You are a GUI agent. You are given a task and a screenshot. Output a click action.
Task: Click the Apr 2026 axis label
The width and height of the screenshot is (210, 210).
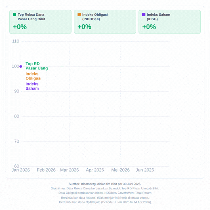(95, 170)
